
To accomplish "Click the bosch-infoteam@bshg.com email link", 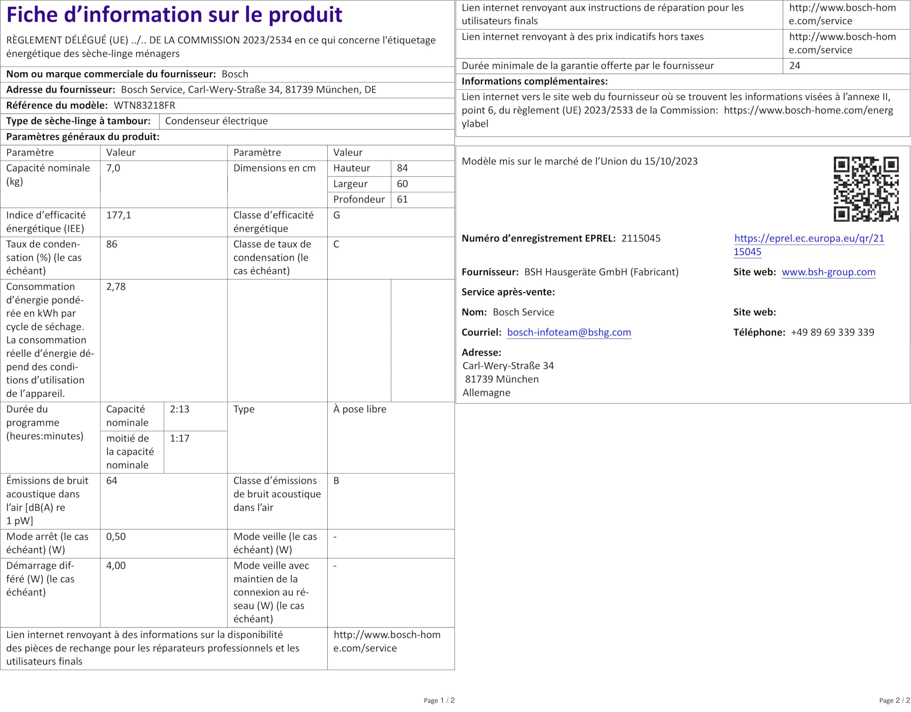I will 569,332.
